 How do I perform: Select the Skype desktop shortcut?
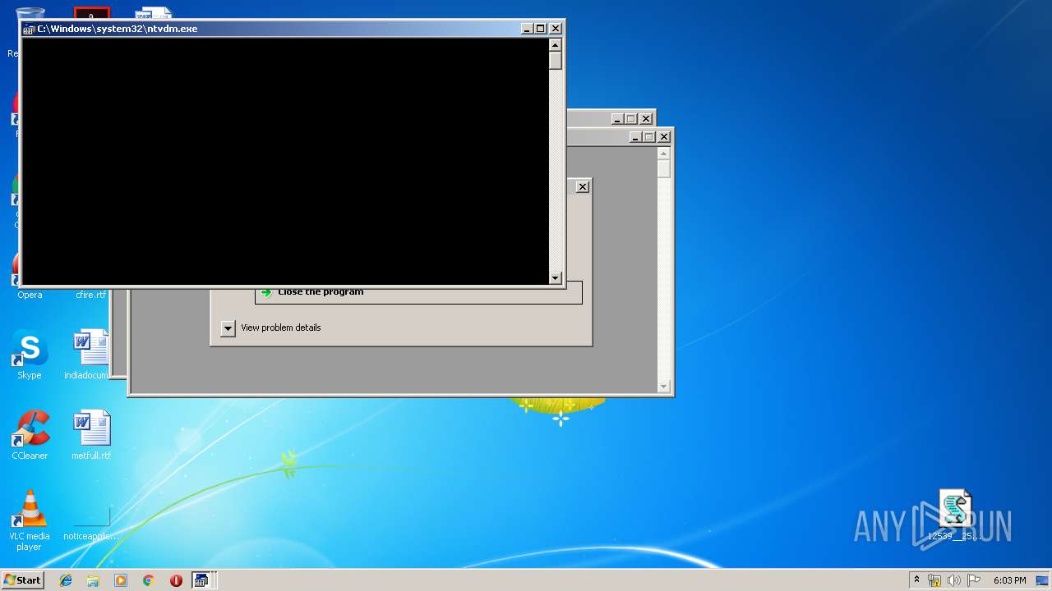pyautogui.click(x=30, y=355)
